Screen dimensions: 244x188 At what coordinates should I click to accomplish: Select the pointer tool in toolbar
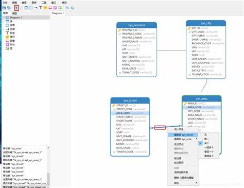coord(16,8)
